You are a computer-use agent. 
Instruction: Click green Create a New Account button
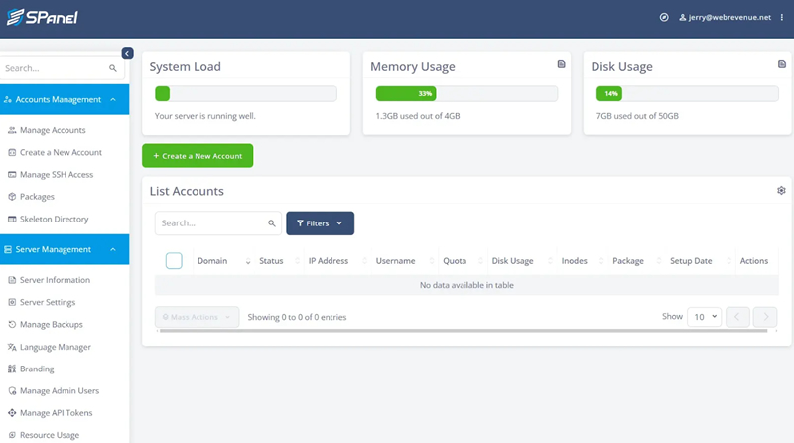pyautogui.click(x=198, y=156)
